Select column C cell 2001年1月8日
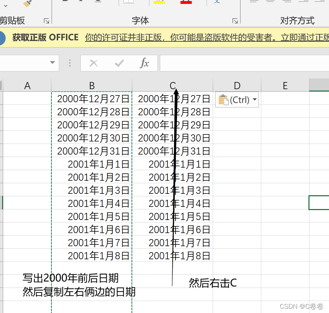This screenshot has height=313, width=329. [172, 255]
